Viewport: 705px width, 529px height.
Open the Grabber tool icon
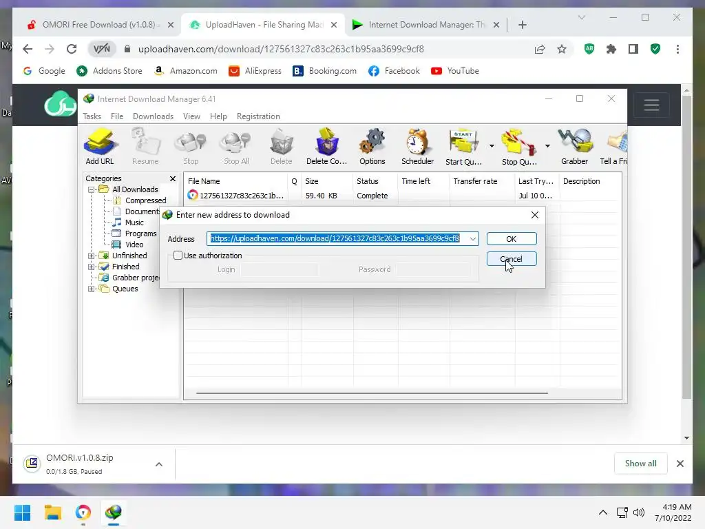(575, 146)
